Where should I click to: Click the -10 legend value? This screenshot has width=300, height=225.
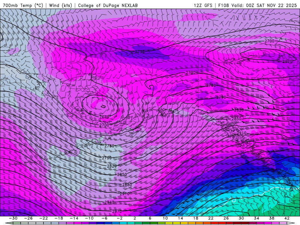tap(89, 218)
